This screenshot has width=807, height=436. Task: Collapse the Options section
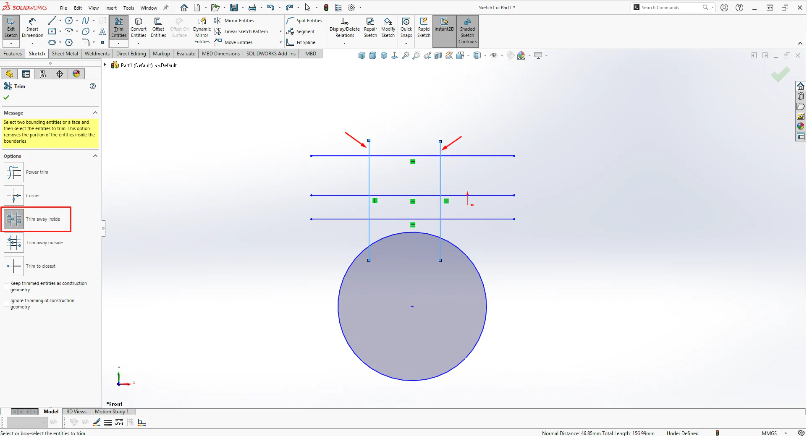click(95, 156)
